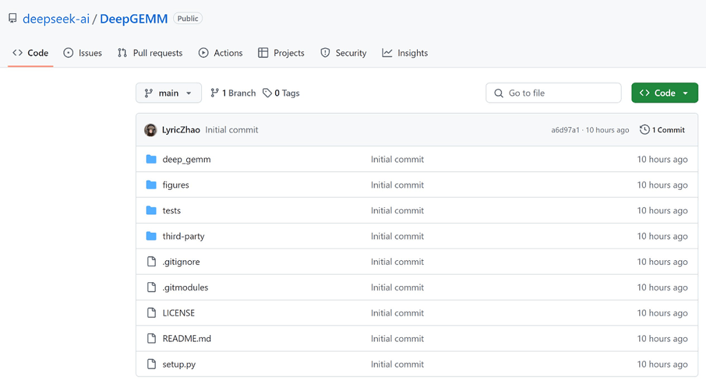
Task: Click LyricZhao's avatar picture
Action: click(x=150, y=130)
